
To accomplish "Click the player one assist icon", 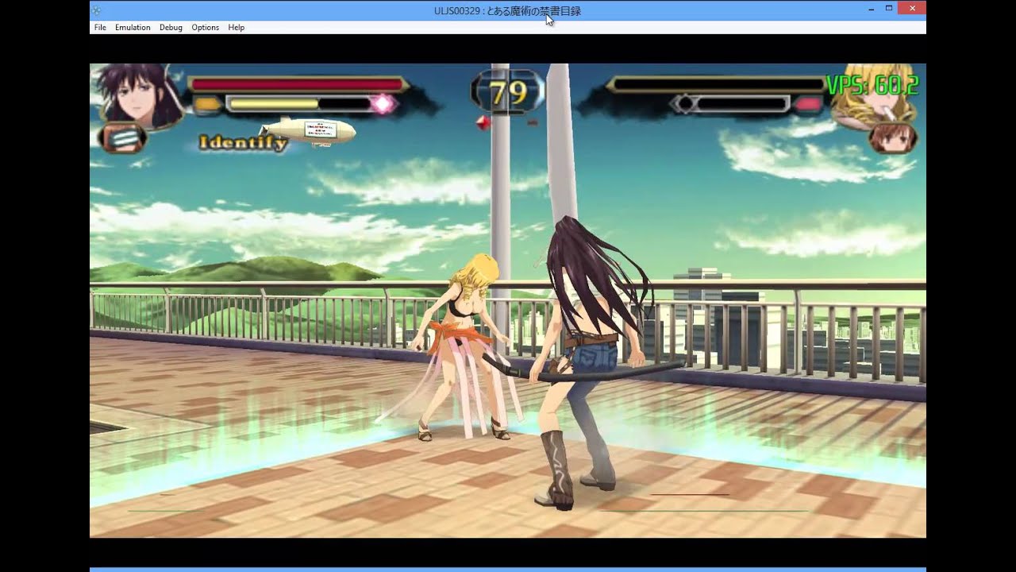I will click(124, 137).
